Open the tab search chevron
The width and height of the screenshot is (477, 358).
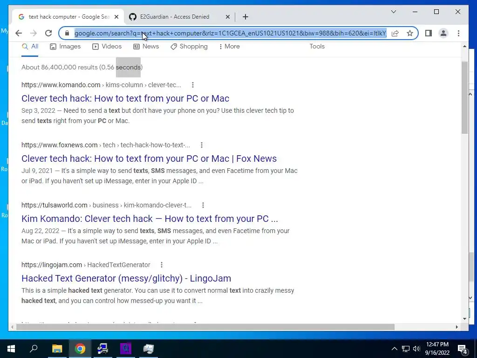click(x=393, y=12)
